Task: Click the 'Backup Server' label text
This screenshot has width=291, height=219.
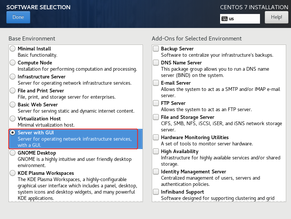Action: (177, 49)
